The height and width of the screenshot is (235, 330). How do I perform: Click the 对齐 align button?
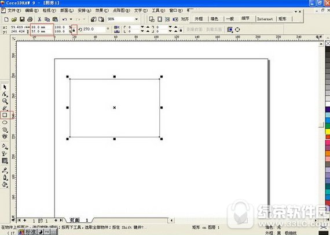[x=185, y=19]
